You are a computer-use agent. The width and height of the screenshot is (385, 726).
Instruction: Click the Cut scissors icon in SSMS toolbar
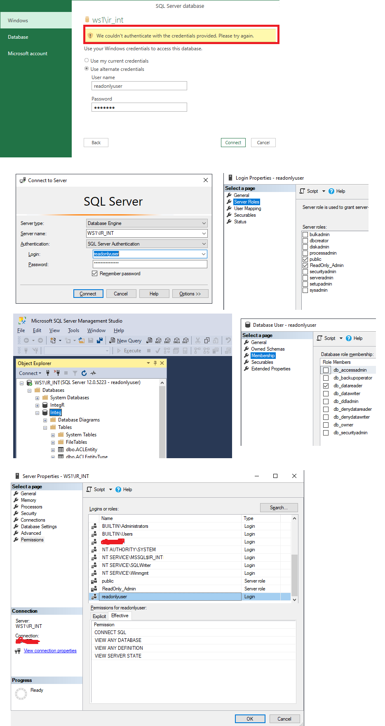coord(198,340)
